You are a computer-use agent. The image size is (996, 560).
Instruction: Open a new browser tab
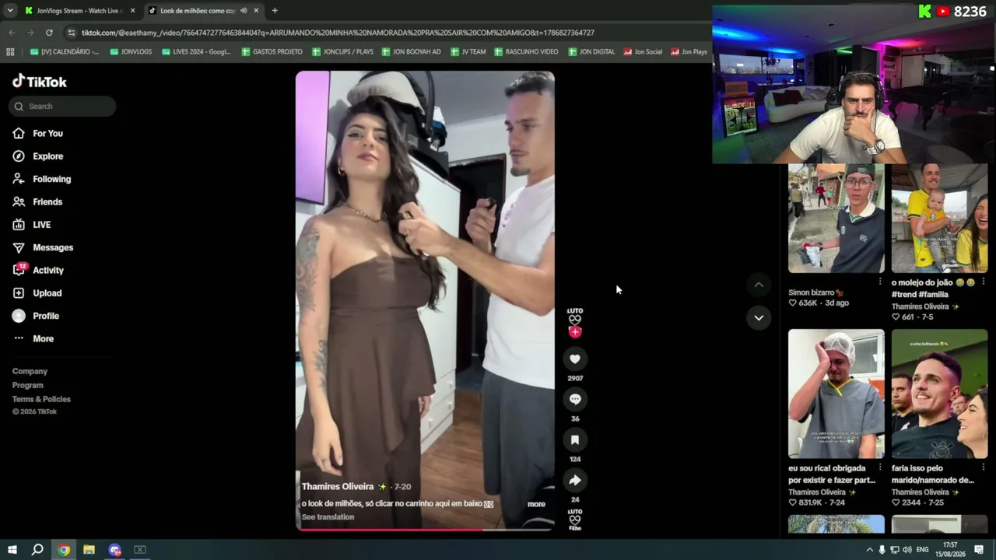[275, 11]
